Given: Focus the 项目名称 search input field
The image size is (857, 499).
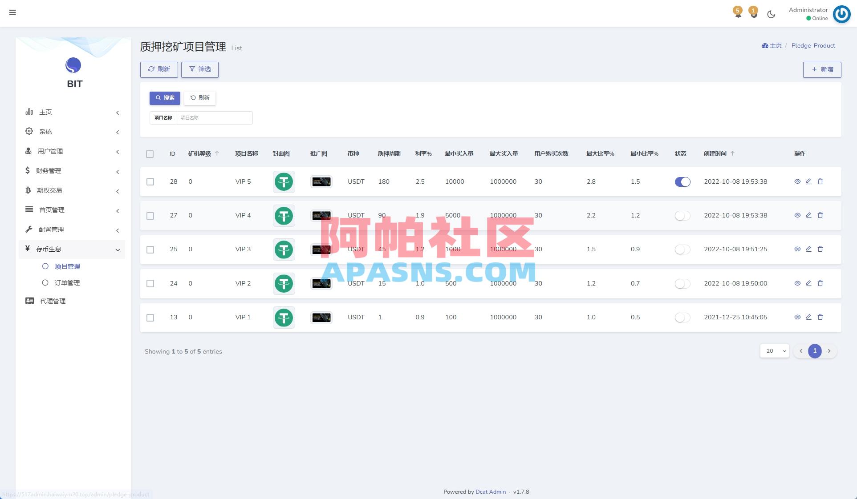Looking at the screenshot, I should pyautogui.click(x=214, y=118).
